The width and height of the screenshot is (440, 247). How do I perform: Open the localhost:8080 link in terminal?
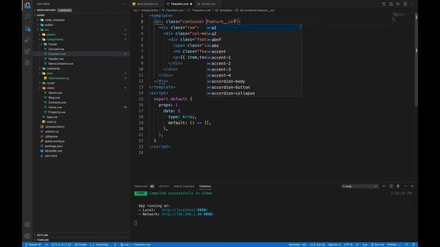[x=184, y=210]
